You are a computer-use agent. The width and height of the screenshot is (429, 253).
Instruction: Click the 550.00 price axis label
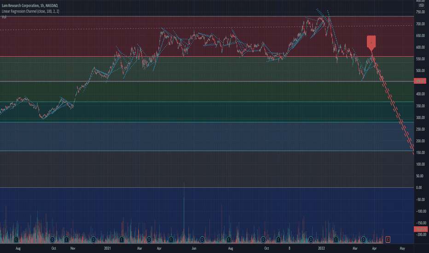click(x=420, y=59)
